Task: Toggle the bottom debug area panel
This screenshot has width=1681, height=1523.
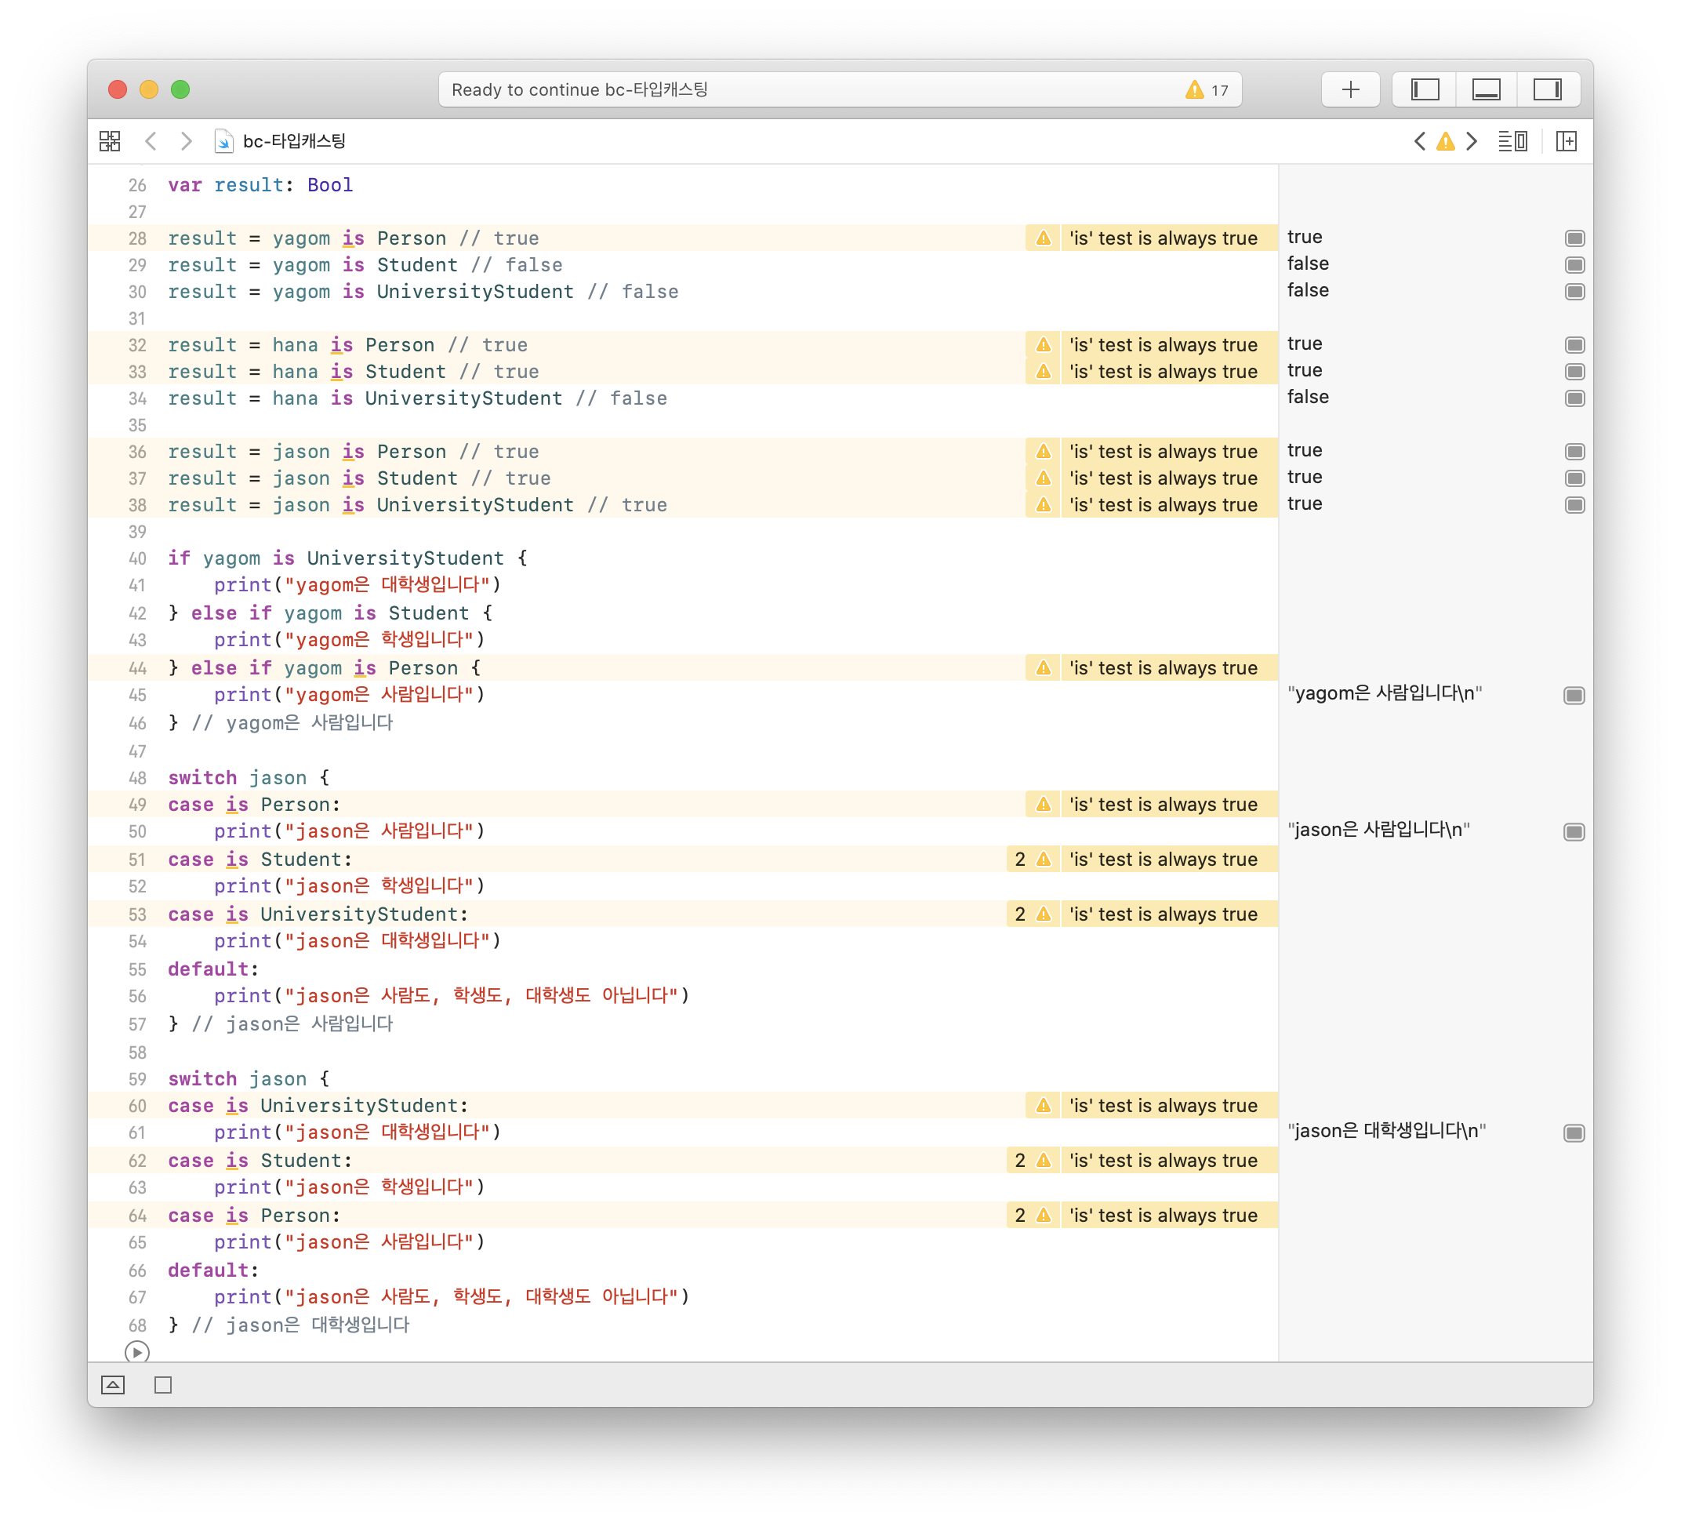Action: [1486, 89]
